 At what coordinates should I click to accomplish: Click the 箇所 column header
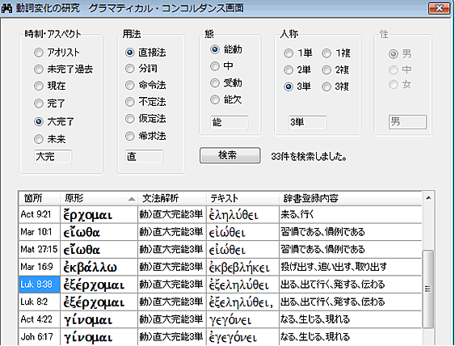point(39,199)
